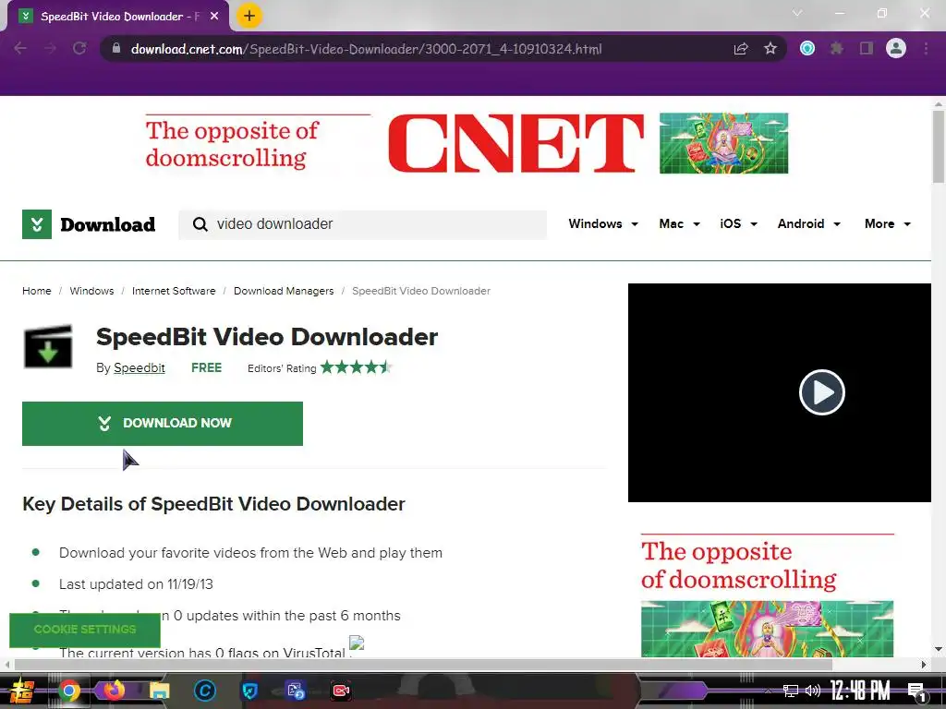946x709 pixels.
Task: Click the tab search chevron
Action: (797, 13)
